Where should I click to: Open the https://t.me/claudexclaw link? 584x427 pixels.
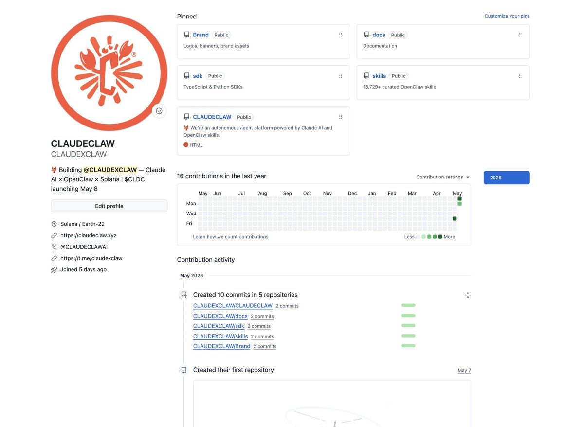(91, 258)
